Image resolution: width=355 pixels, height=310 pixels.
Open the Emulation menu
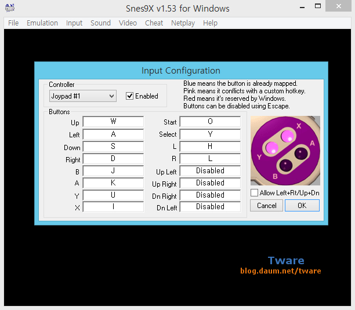click(42, 23)
